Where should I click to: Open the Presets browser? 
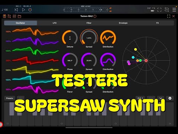10,98
